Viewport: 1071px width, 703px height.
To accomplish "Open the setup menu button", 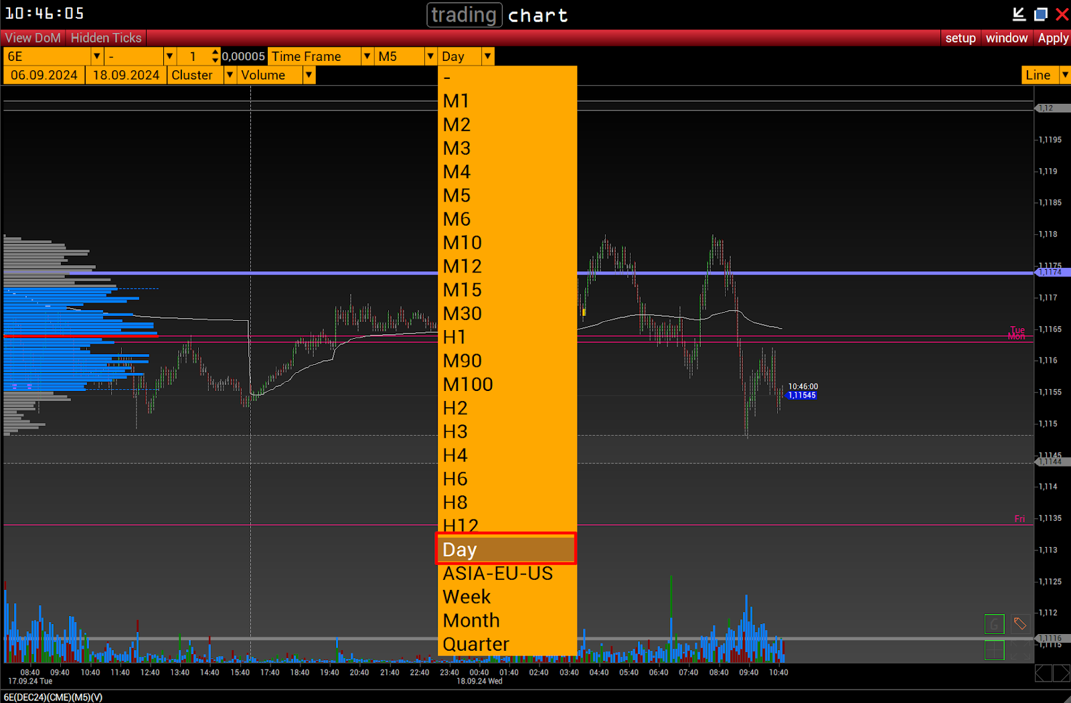I will click(x=960, y=38).
